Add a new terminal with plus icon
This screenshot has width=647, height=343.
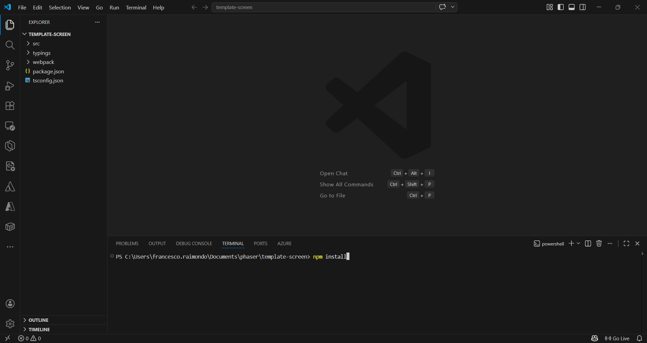click(571, 243)
